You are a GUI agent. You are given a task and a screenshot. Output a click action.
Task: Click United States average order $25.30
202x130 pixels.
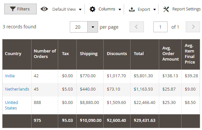point(169,103)
